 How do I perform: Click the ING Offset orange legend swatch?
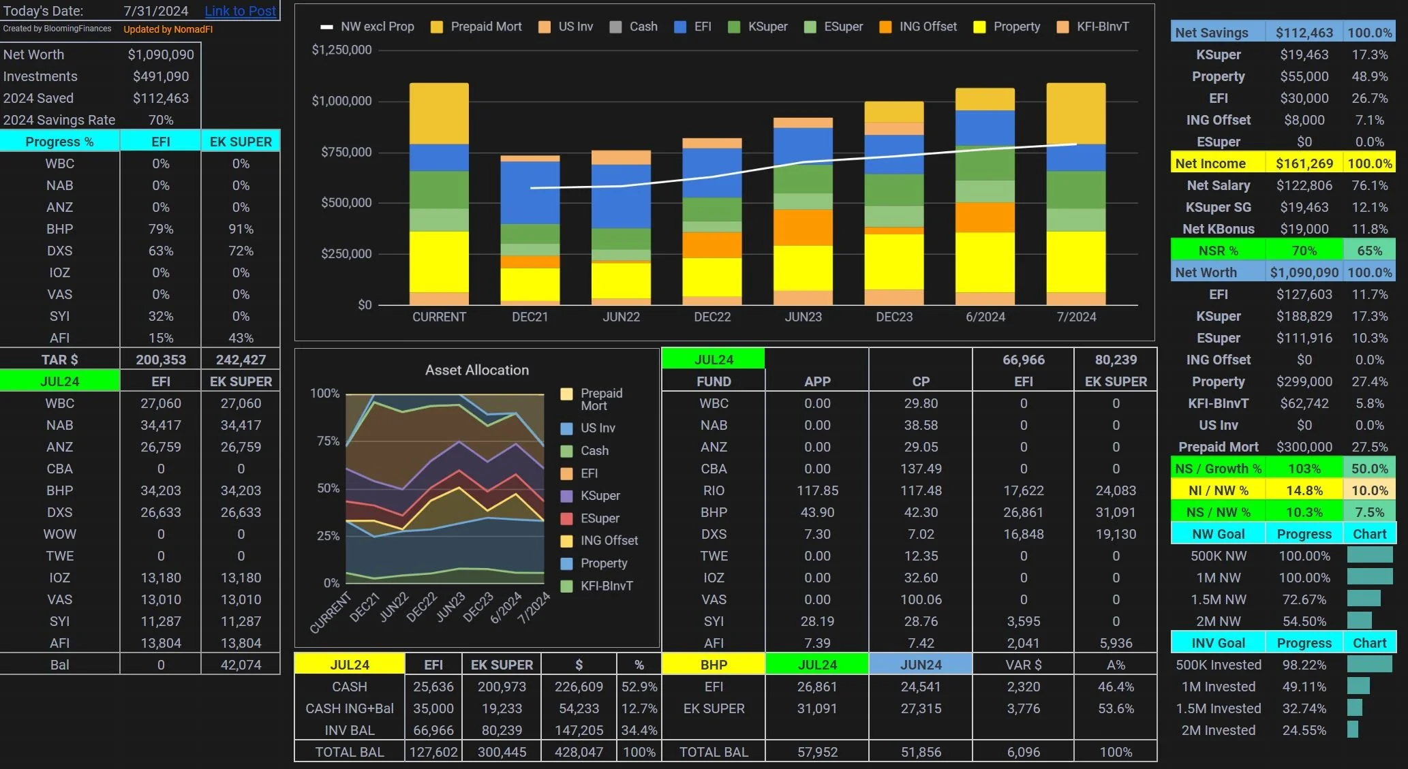tap(885, 27)
